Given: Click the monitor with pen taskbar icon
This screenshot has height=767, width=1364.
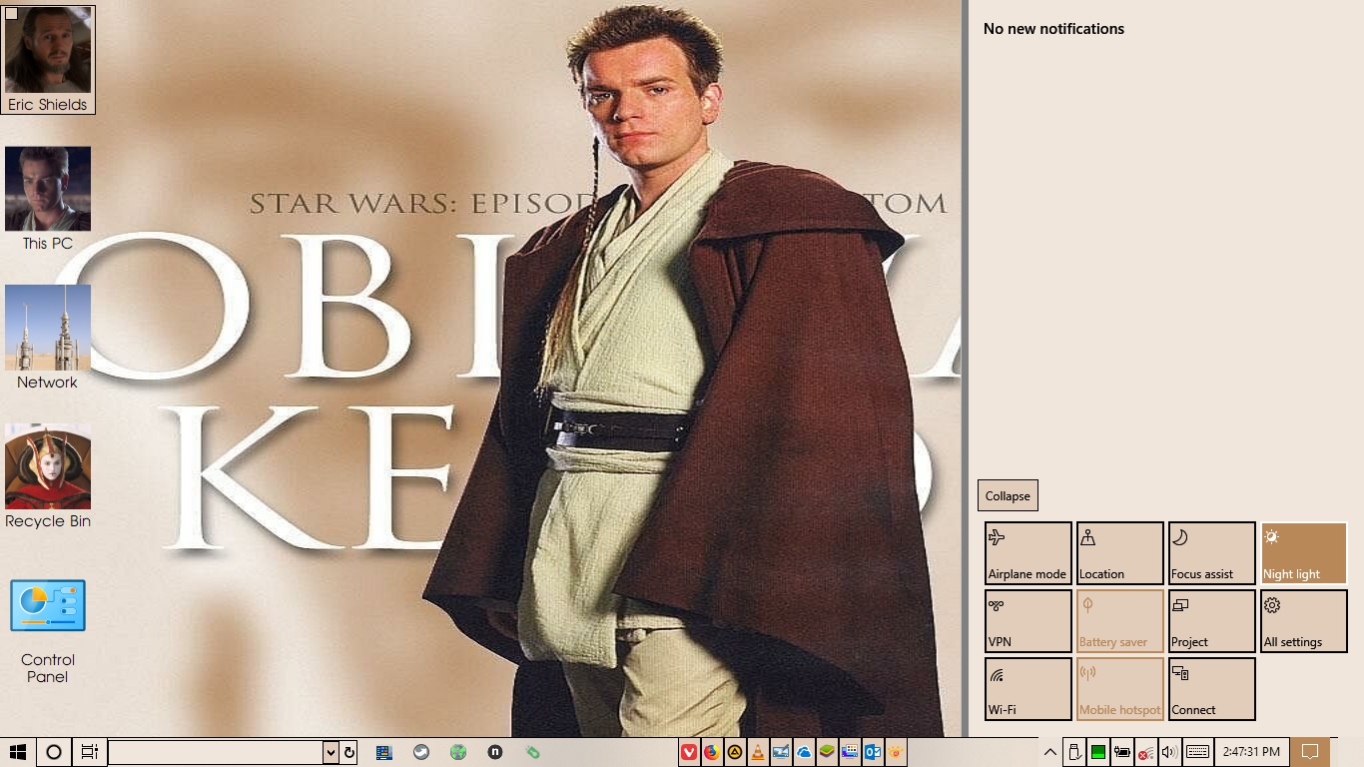Looking at the screenshot, I should (x=781, y=752).
